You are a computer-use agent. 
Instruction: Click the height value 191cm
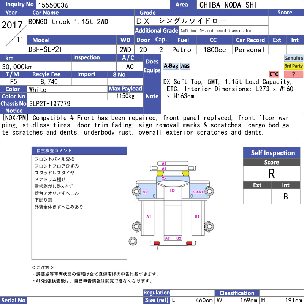click(x=293, y=300)
